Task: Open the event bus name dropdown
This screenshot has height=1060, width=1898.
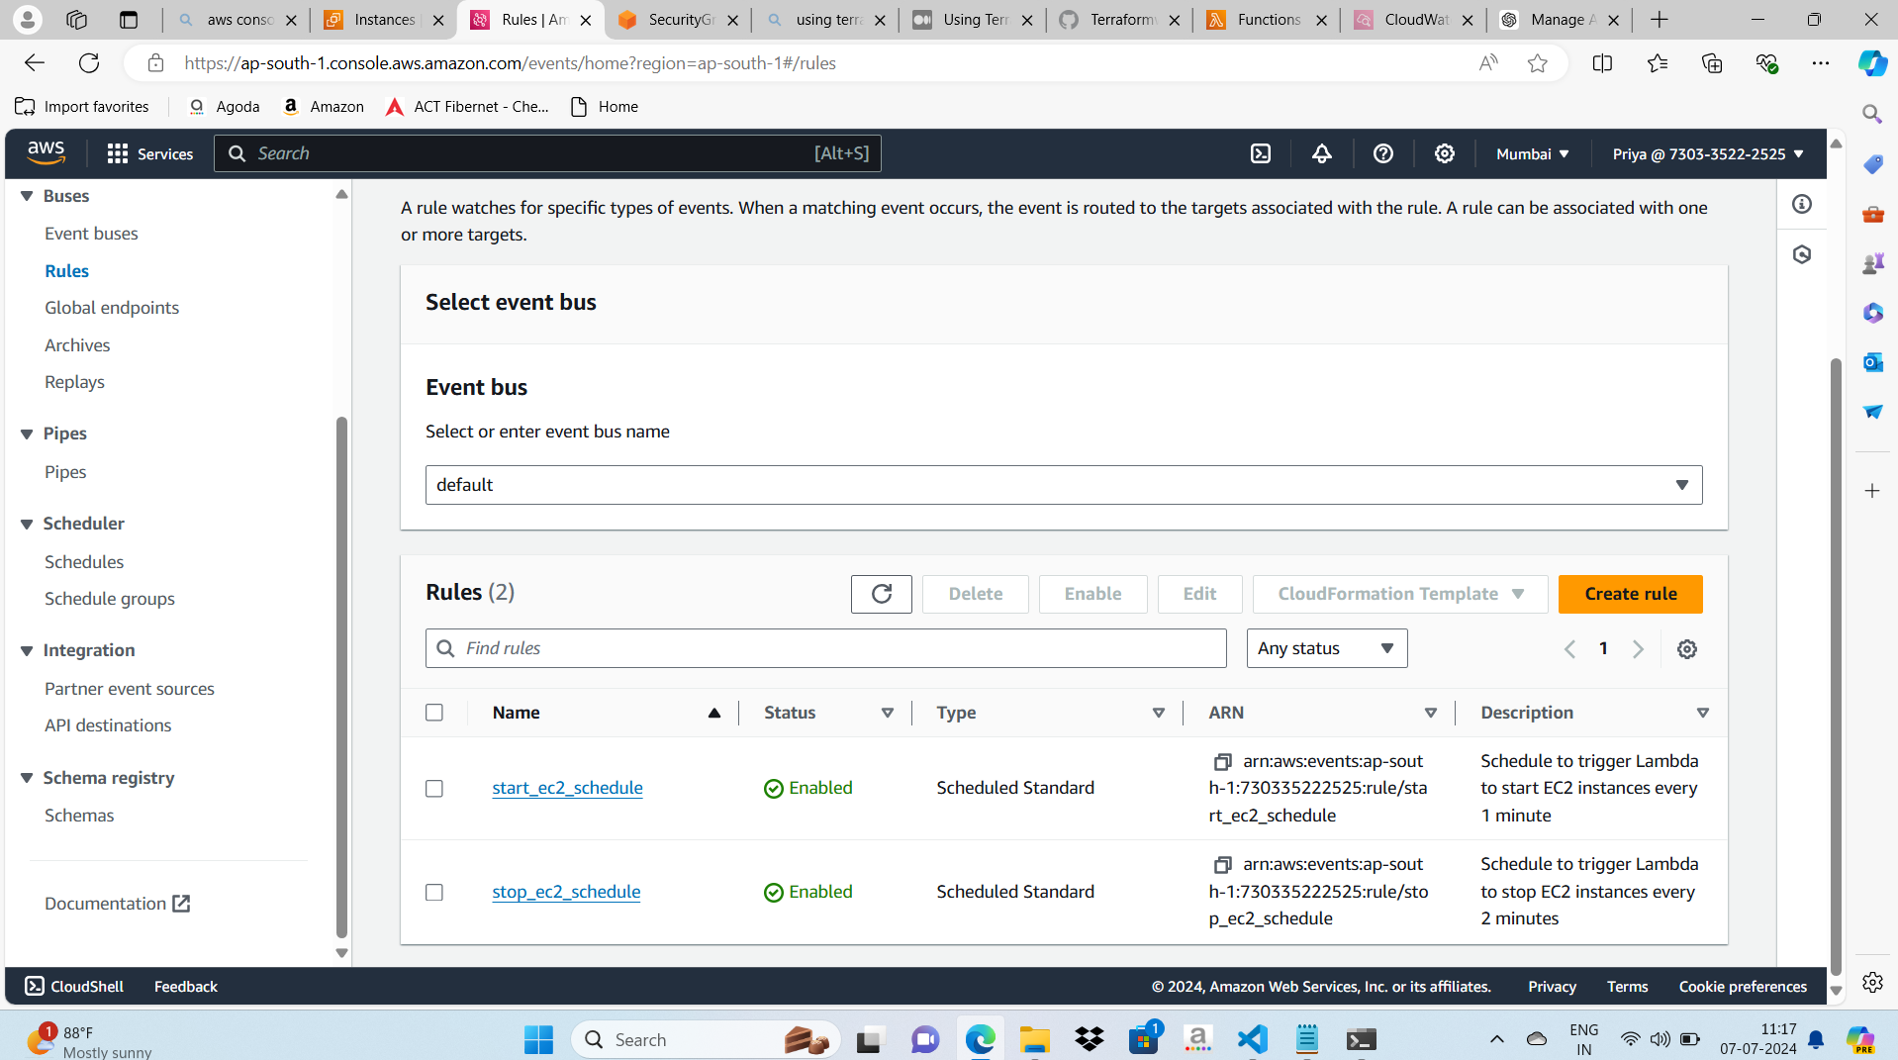Action: pyautogui.click(x=1064, y=485)
